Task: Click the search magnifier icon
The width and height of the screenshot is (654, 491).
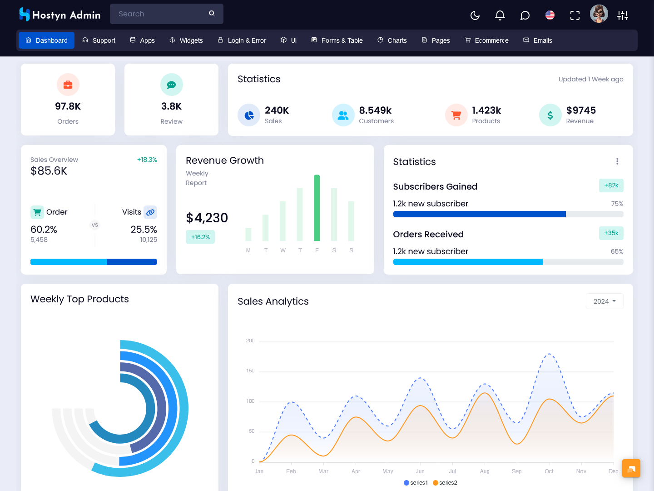Action: point(212,14)
